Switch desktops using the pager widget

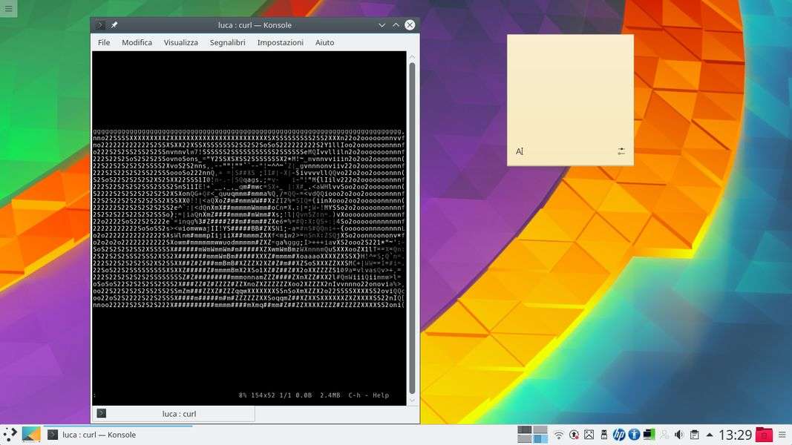tap(532, 435)
